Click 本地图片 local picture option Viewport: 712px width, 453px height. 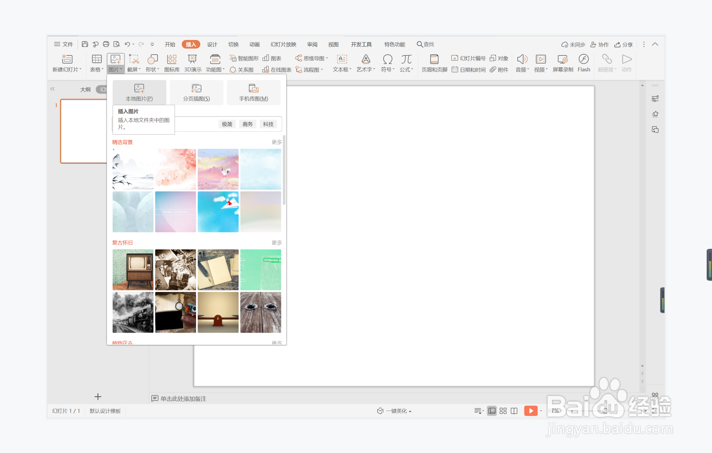139,92
